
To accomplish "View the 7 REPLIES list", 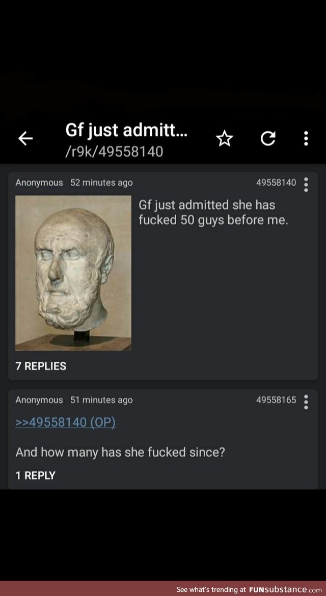I will (41, 366).
